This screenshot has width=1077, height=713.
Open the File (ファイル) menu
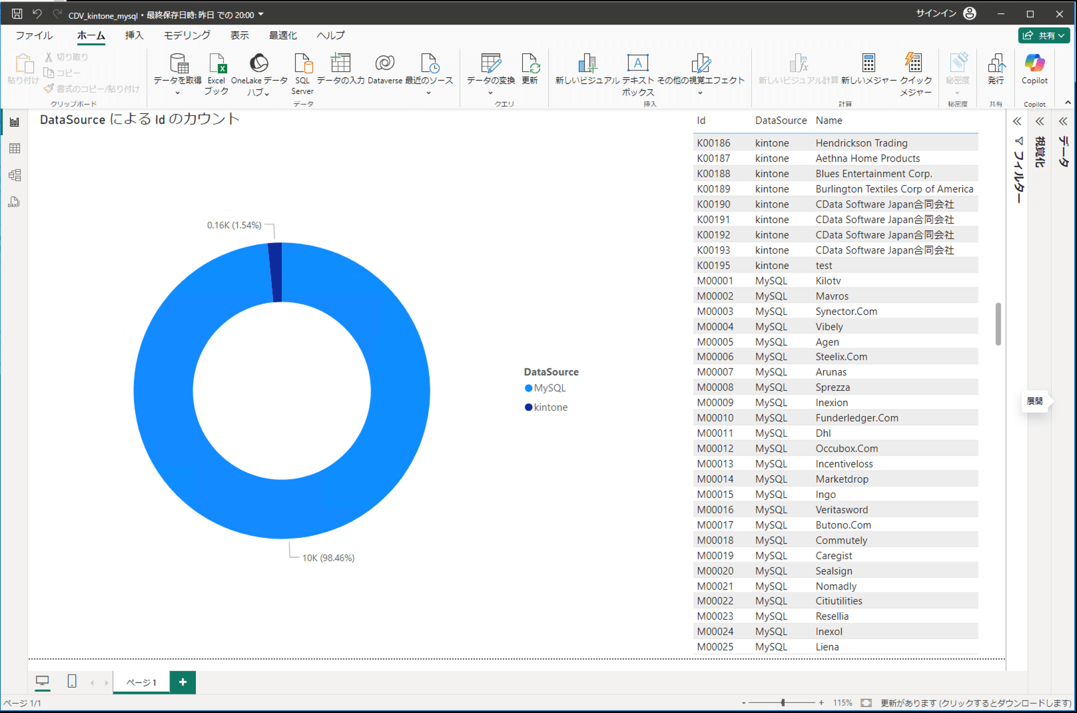[x=35, y=35]
